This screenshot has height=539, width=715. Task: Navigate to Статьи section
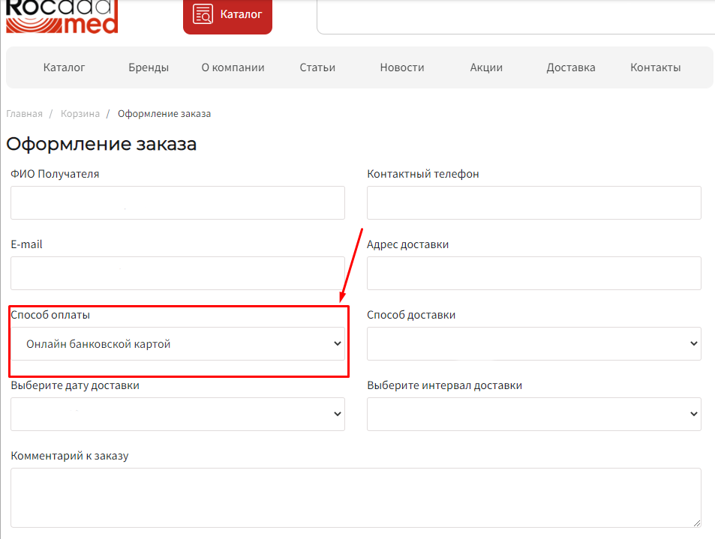[317, 67]
